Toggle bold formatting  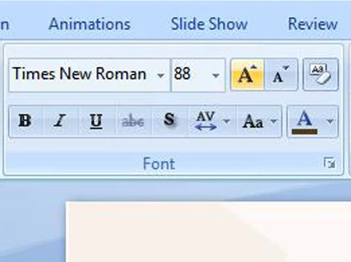coord(25,121)
